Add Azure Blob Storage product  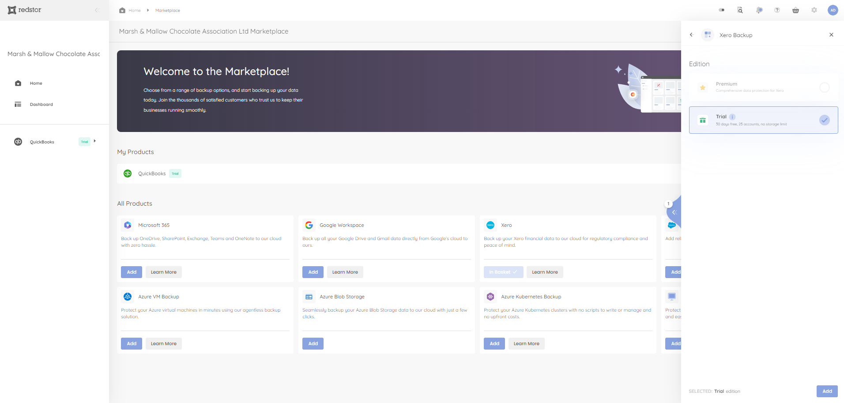(x=313, y=344)
